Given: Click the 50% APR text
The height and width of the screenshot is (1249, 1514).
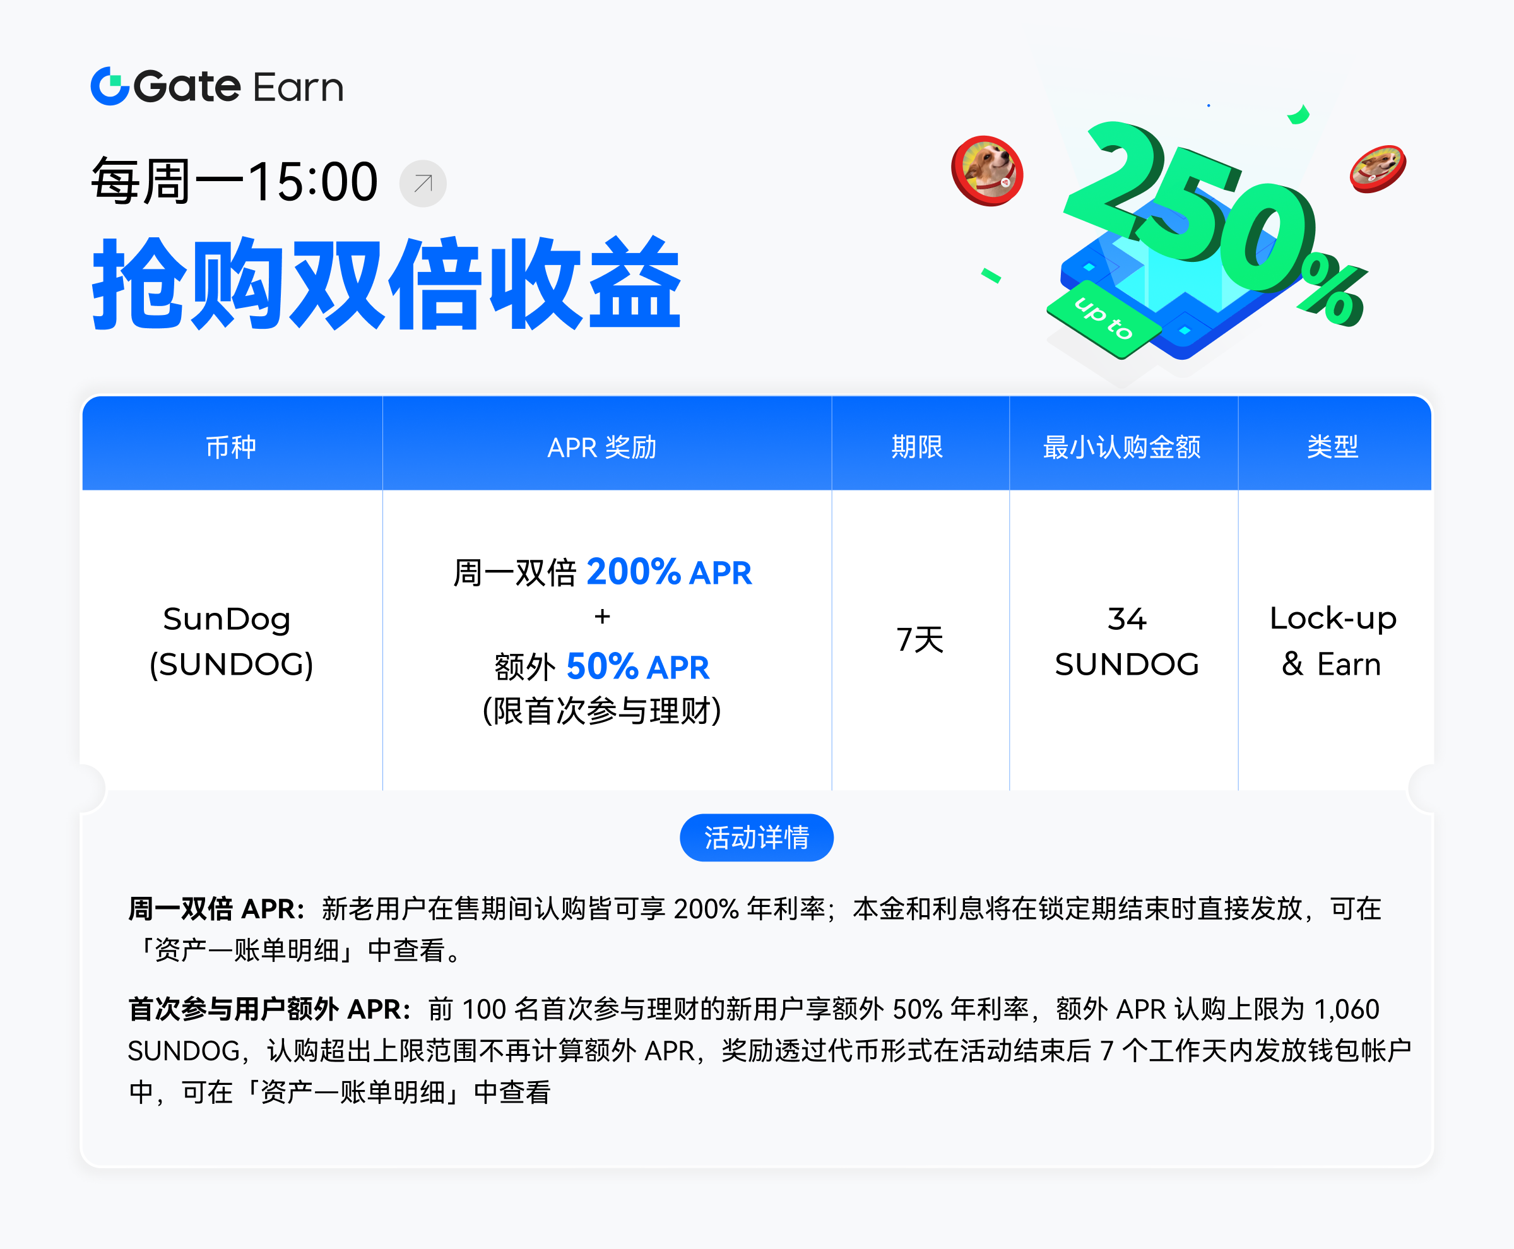Looking at the screenshot, I should [x=638, y=666].
